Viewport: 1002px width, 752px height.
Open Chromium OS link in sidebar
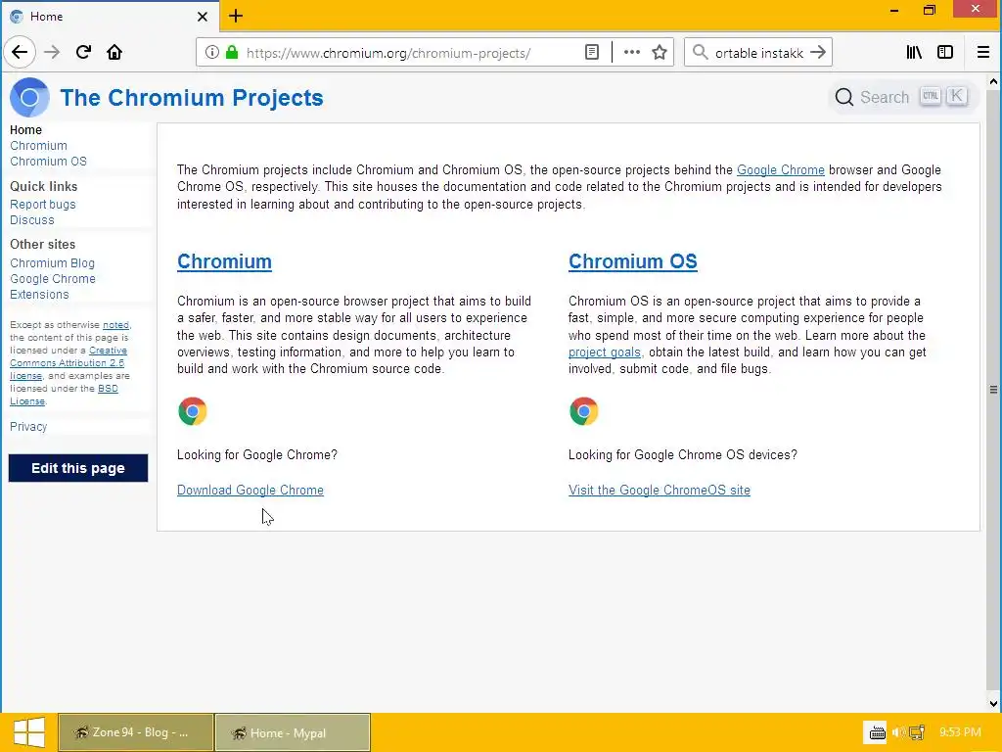[48, 162]
